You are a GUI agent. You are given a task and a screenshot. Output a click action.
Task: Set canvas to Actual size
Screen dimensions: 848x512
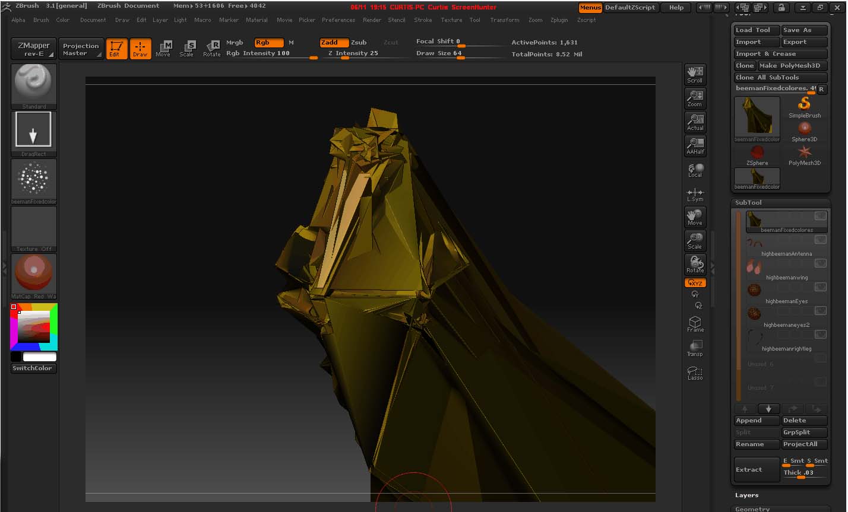coord(695,122)
